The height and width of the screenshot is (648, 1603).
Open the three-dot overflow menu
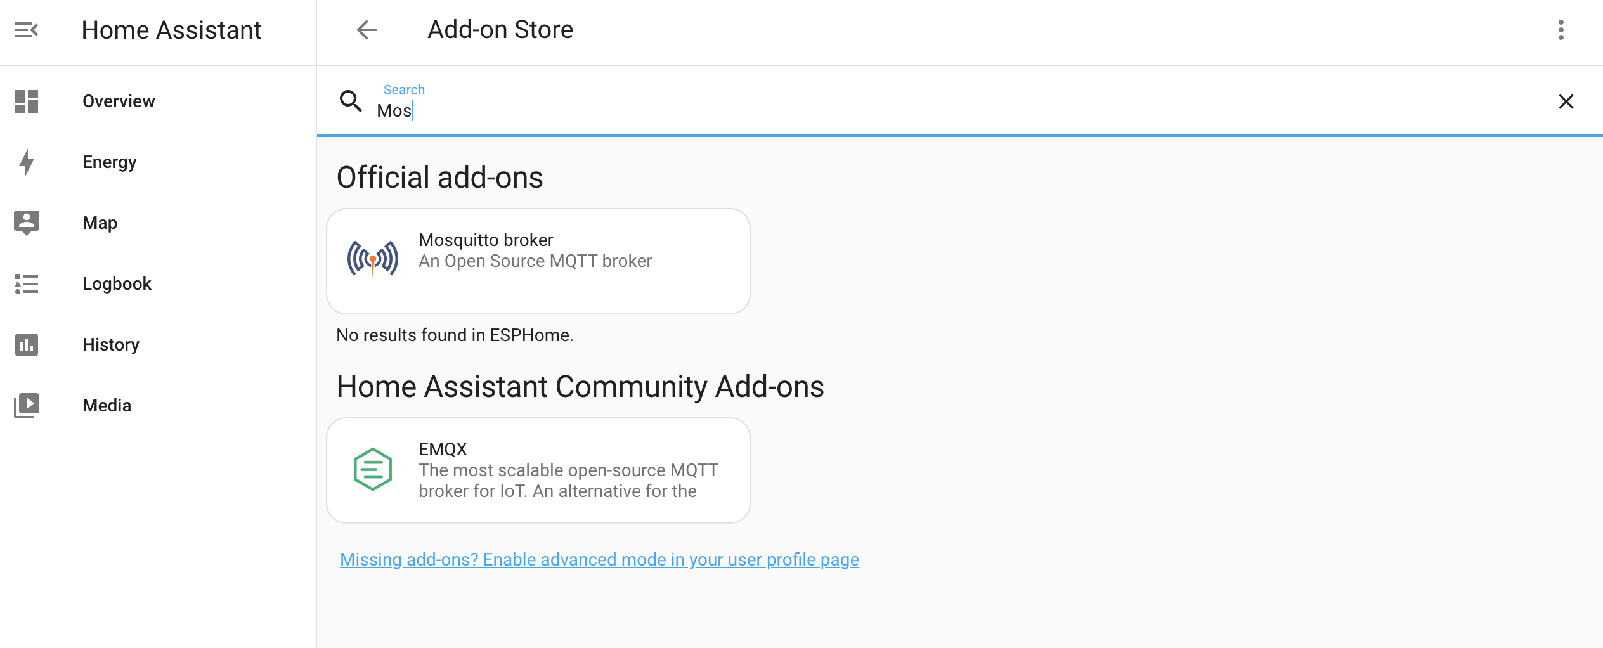point(1561,30)
